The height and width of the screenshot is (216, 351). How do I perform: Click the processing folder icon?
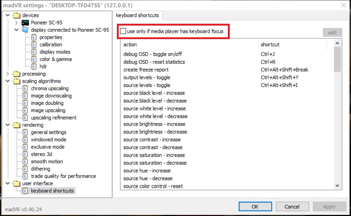[x=16, y=74]
